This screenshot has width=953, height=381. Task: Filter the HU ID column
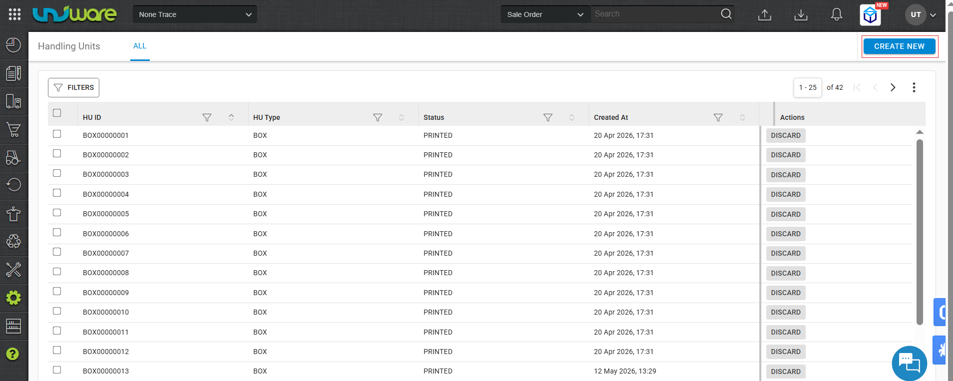tap(207, 117)
